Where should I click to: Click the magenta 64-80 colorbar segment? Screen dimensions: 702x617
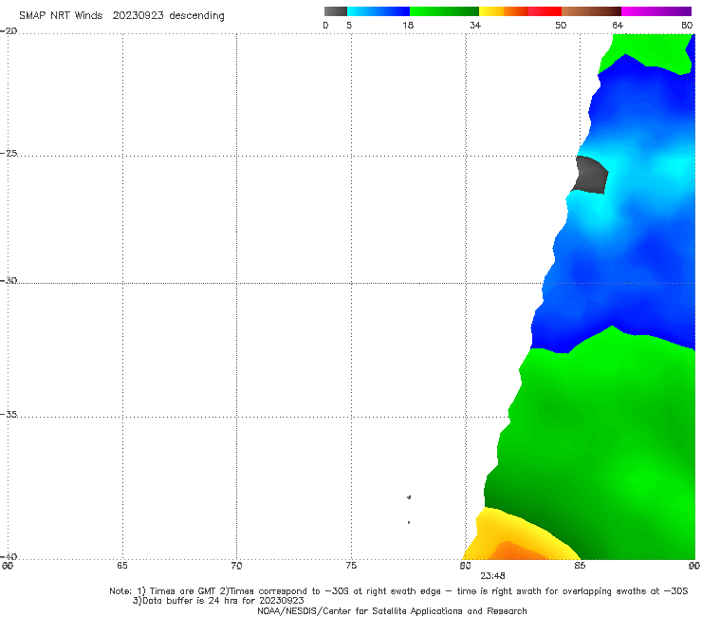click(x=656, y=11)
